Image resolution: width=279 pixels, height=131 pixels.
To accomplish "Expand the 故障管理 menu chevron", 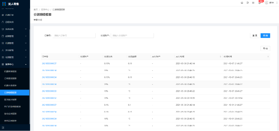I will (26, 36).
